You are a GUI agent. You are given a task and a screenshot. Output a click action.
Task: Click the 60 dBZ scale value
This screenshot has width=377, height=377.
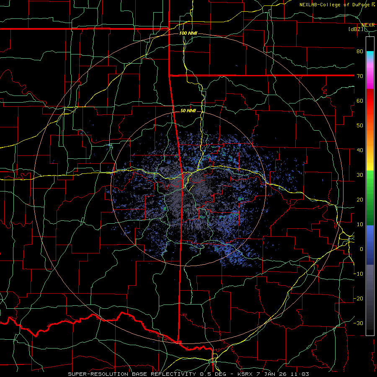360,101
